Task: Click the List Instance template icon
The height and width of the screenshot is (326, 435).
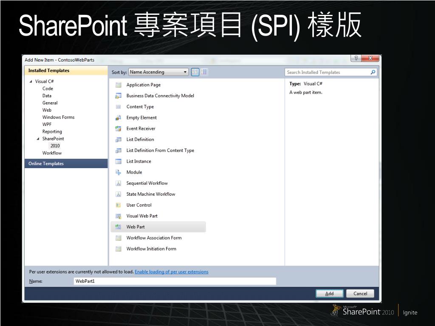Action: click(119, 161)
